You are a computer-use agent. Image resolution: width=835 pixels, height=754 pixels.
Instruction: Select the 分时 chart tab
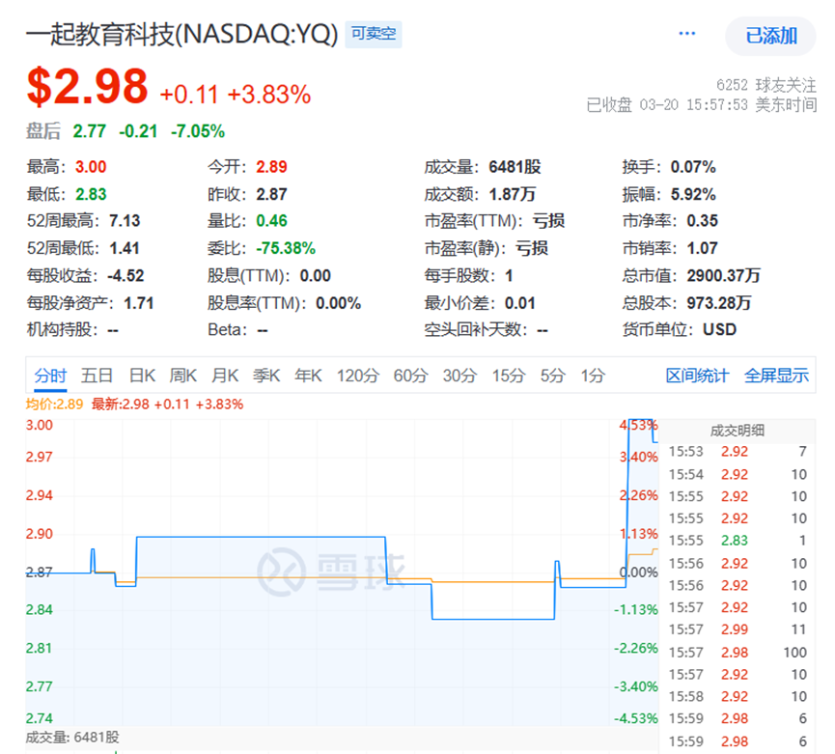51,376
